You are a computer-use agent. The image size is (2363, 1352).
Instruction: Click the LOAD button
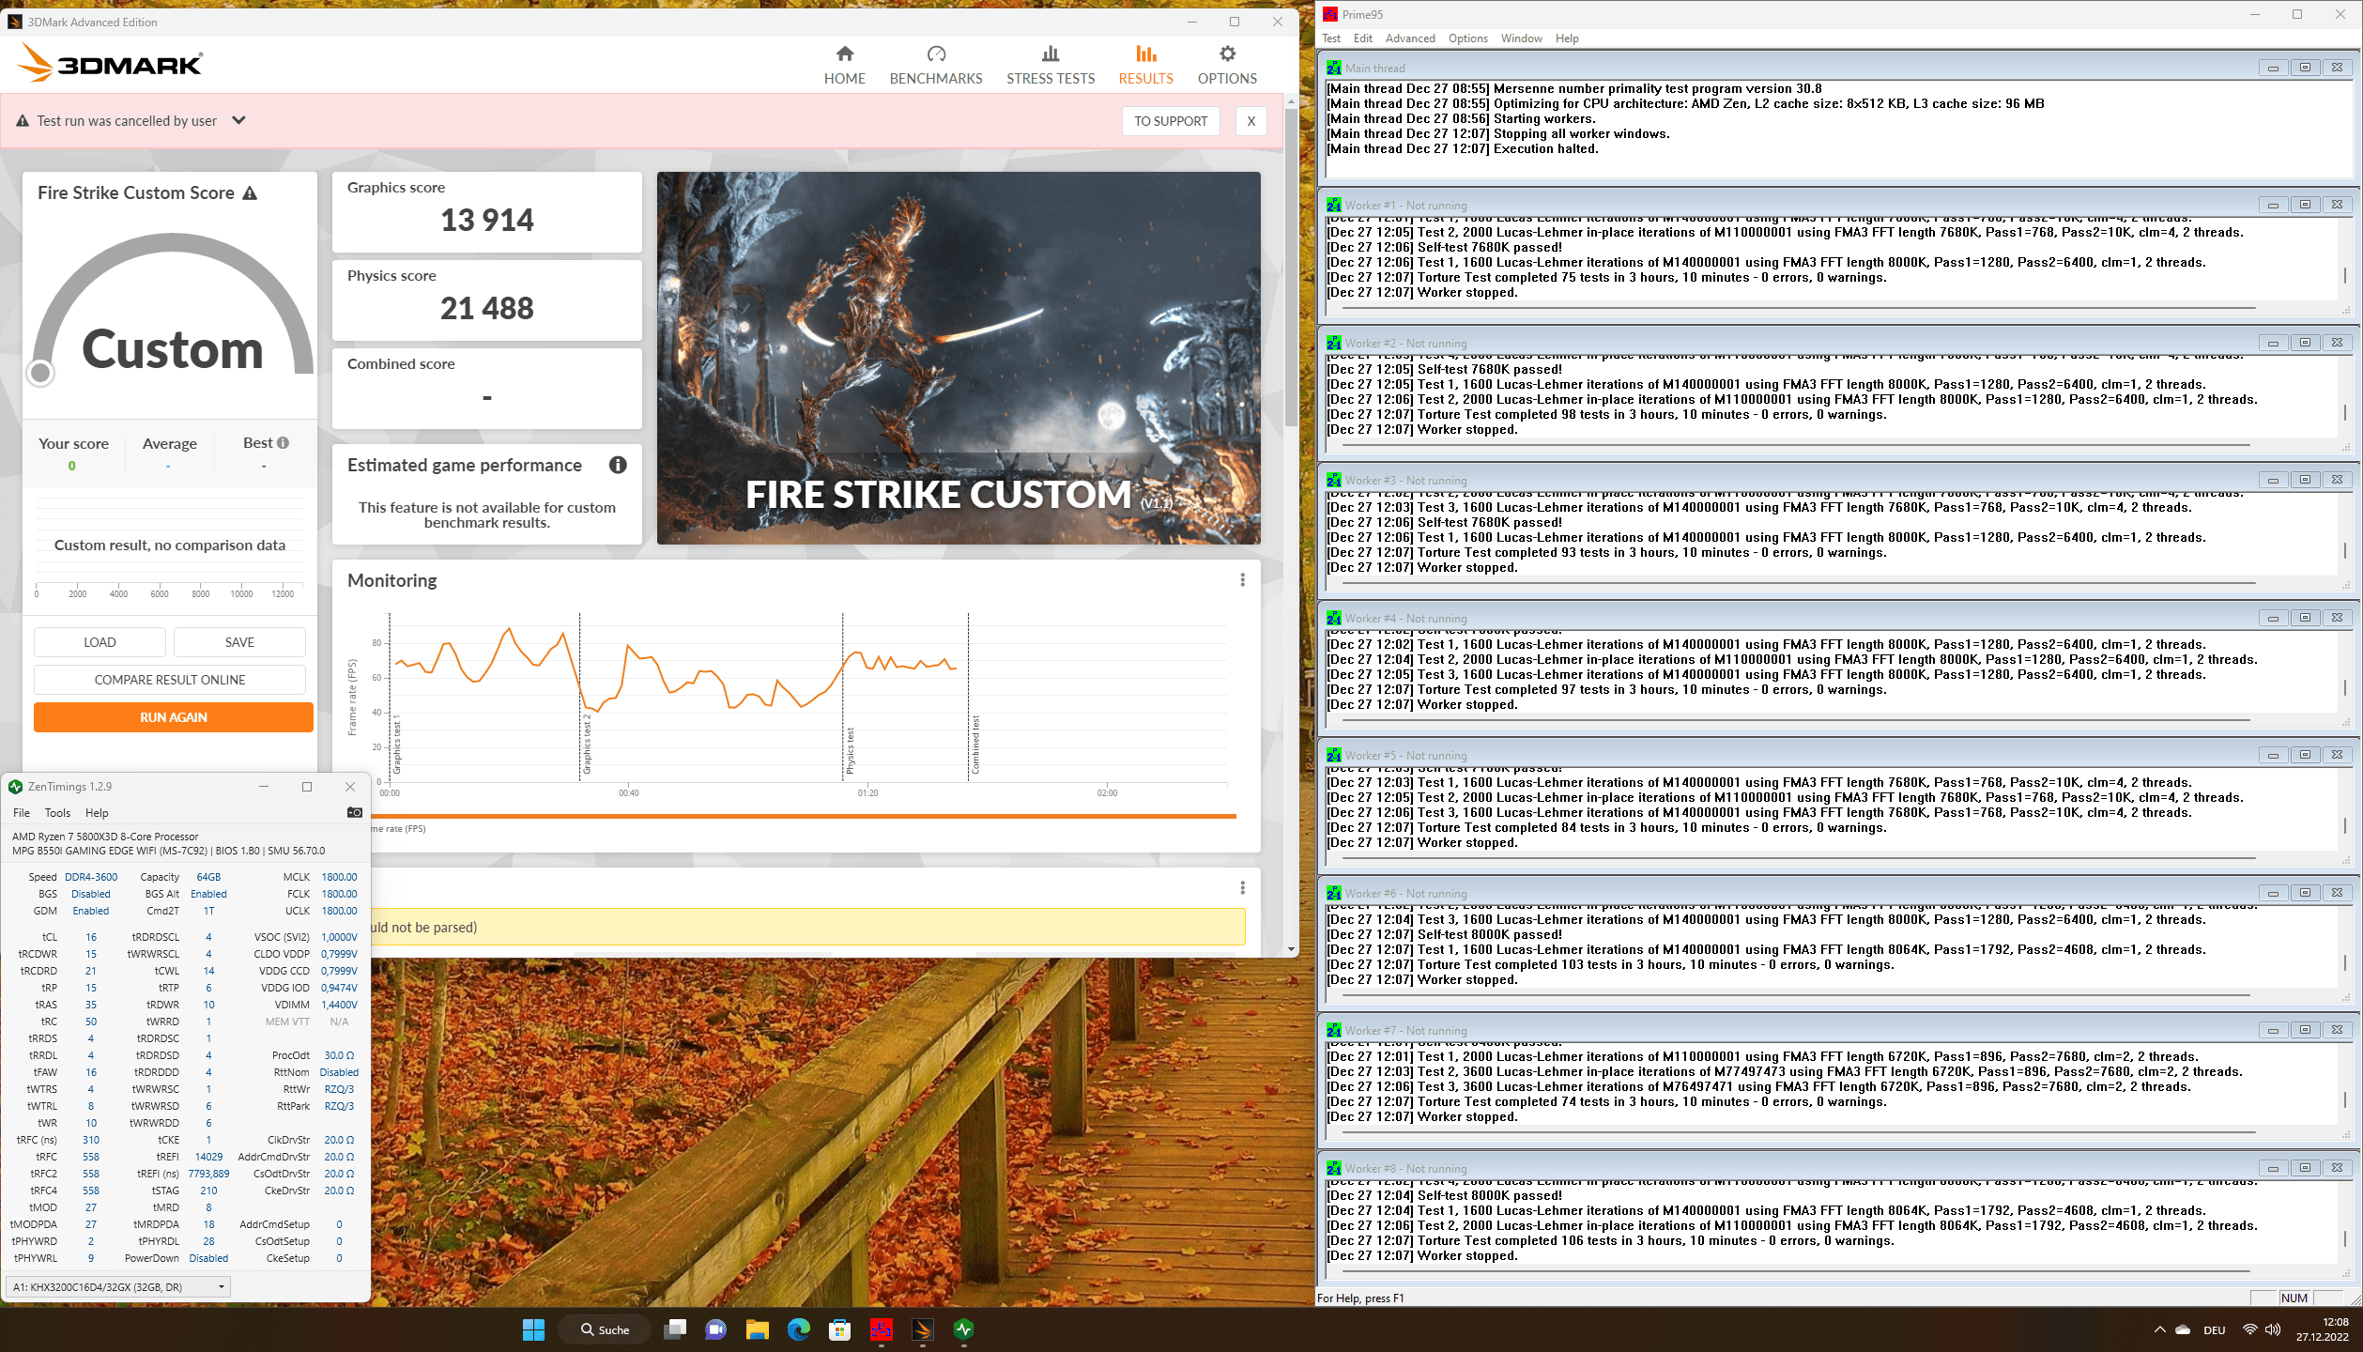tap(100, 642)
